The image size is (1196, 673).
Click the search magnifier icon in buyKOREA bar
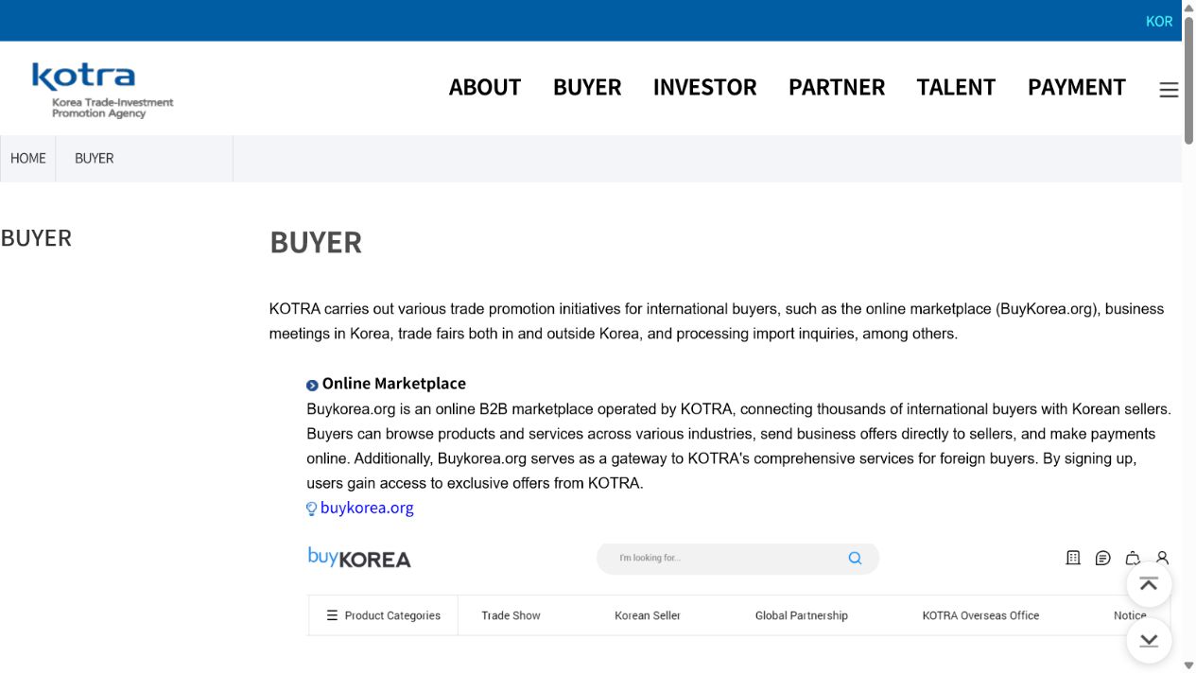855,558
